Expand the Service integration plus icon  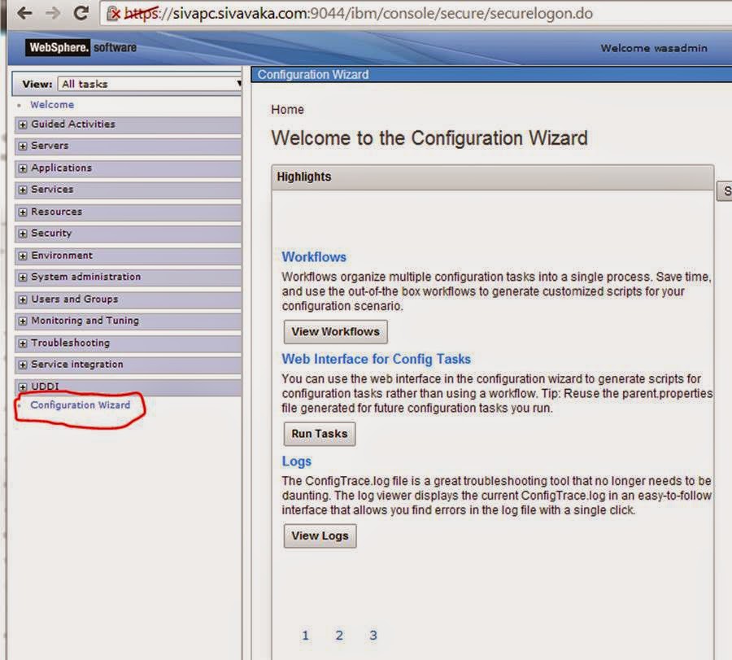coord(23,365)
